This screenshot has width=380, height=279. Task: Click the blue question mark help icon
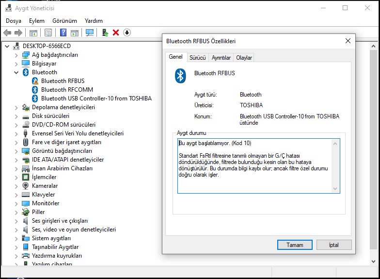[x=63, y=33]
